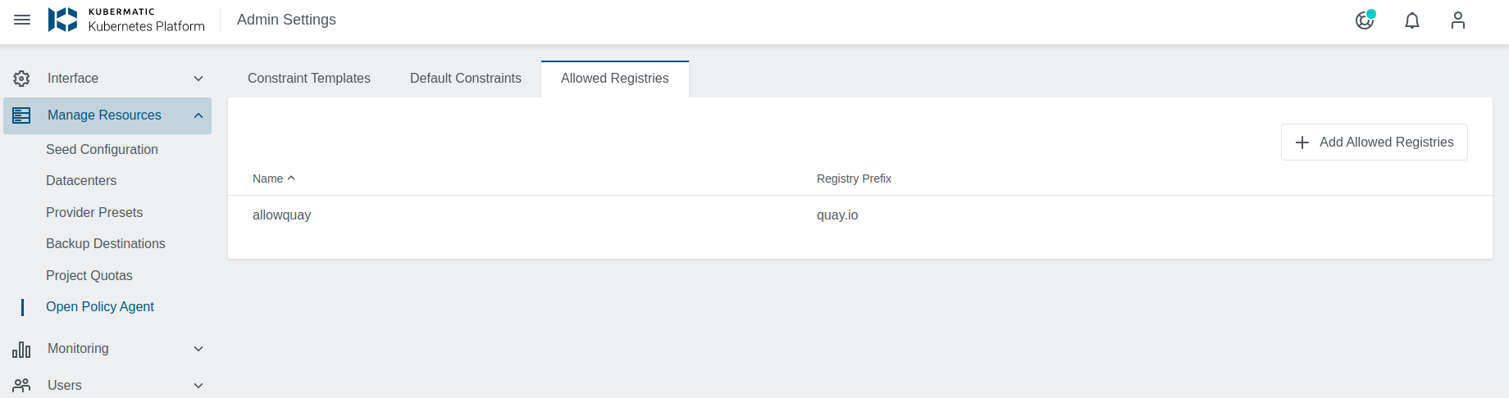Image resolution: width=1509 pixels, height=398 pixels.
Task: Click the Interface gear icon
Action: (21, 79)
